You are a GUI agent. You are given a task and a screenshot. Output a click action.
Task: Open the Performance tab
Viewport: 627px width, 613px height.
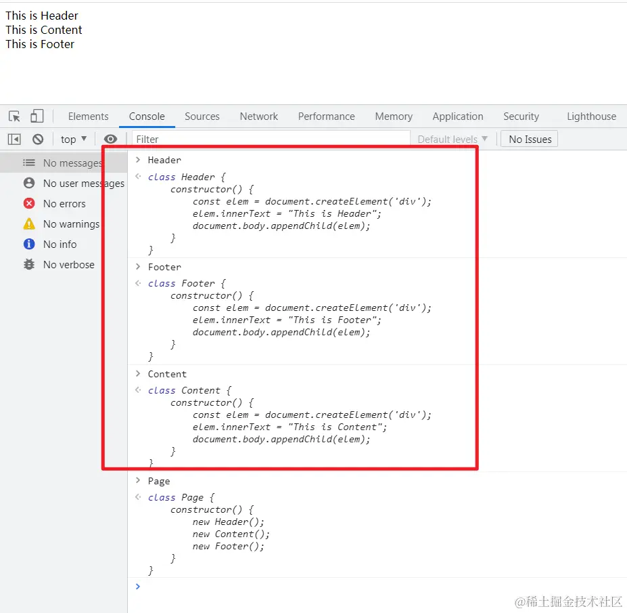point(326,117)
